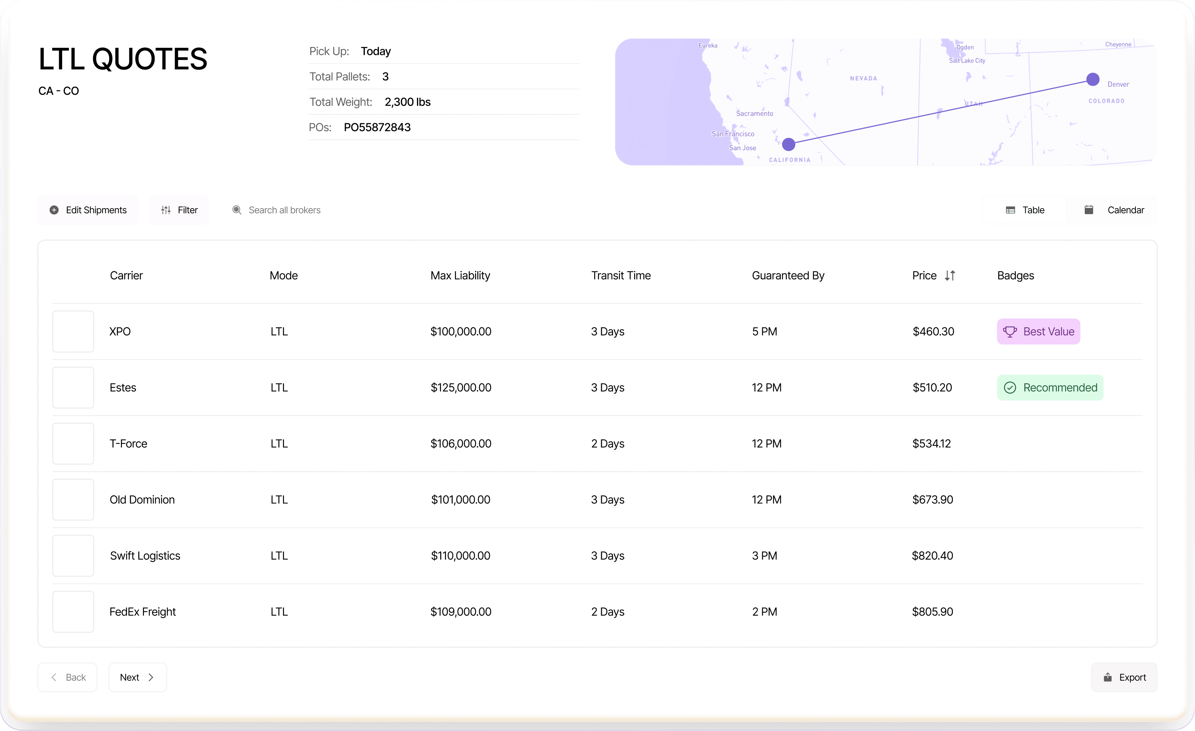This screenshot has height=731, width=1195.
Task: Click the PO55872843 purchase order field
Action: pos(377,127)
